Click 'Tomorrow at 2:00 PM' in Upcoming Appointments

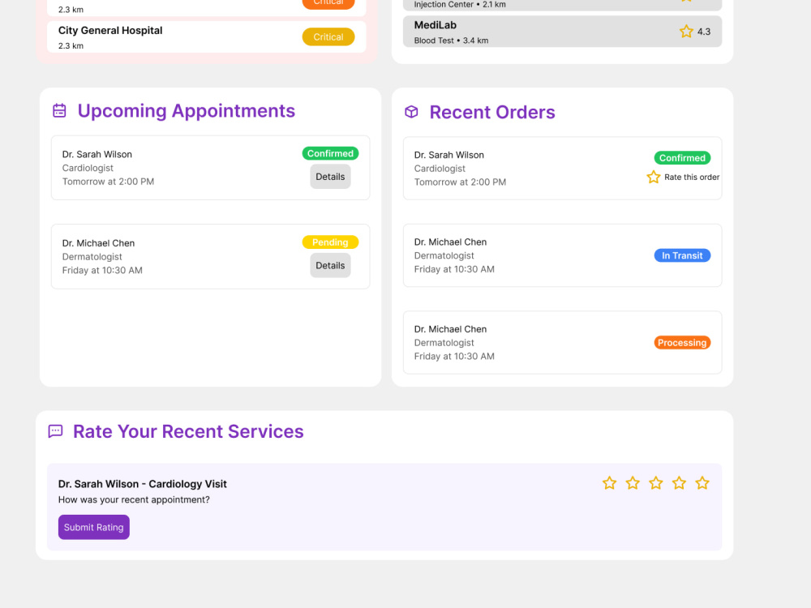[108, 182]
